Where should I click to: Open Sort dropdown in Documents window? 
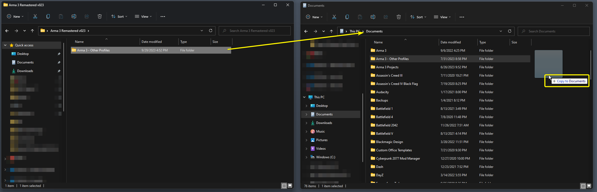pos(418,17)
